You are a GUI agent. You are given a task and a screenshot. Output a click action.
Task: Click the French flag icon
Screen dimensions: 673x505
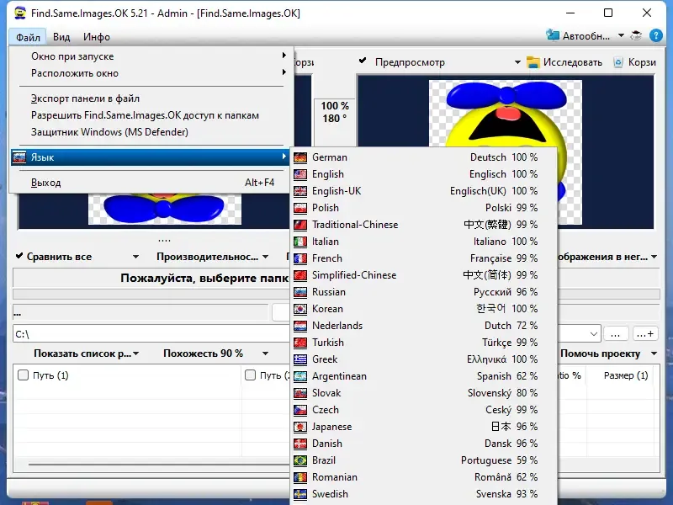[x=300, y=258]
